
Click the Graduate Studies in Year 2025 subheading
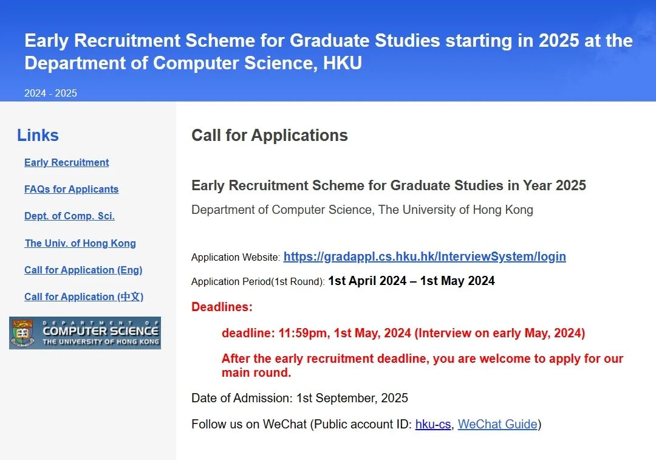[389, 185]
